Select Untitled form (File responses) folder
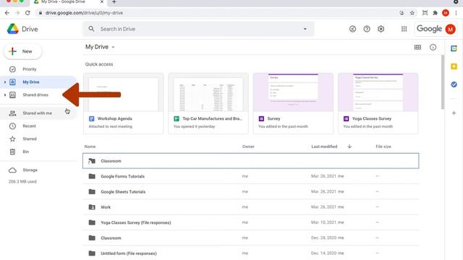463x260 pixels. (x=251, y=253)
